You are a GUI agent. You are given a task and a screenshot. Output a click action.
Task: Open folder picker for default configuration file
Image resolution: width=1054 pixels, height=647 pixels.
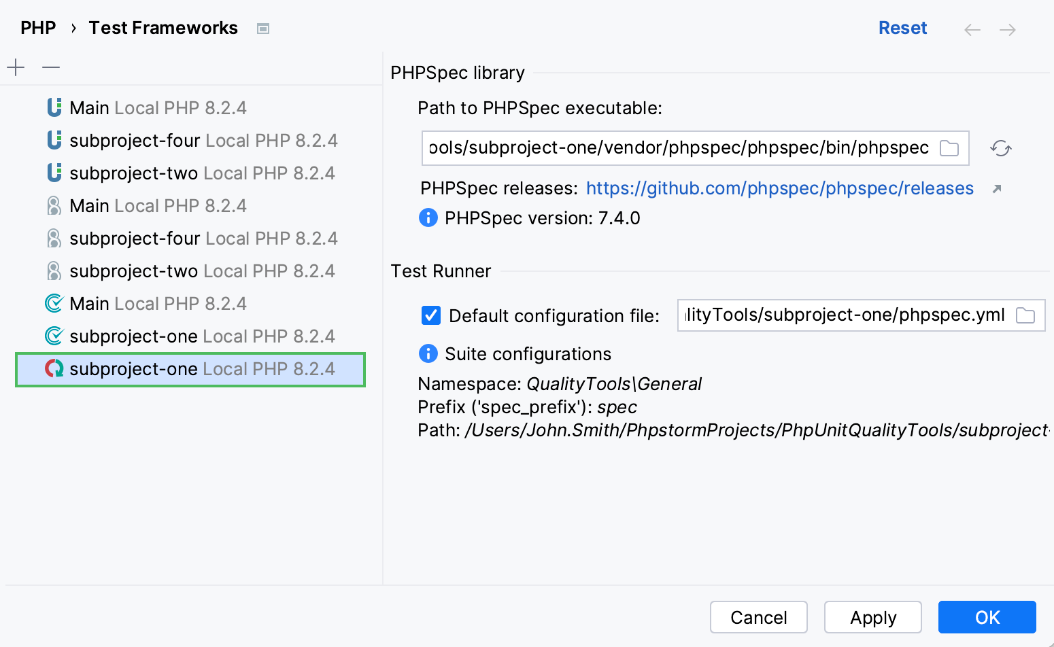coord(1027,315)
